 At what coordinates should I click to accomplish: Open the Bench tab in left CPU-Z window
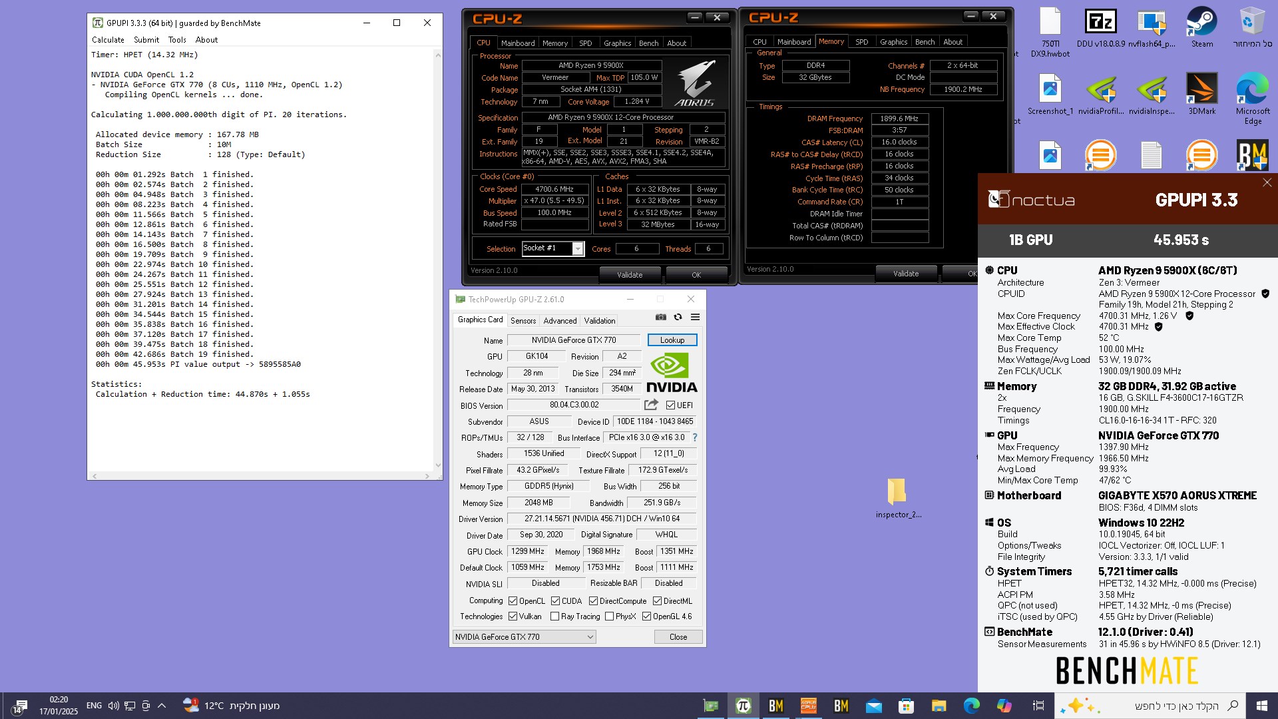(648, 43)
